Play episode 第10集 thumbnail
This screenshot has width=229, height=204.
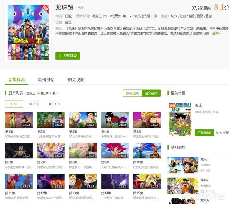click(147, 151)
